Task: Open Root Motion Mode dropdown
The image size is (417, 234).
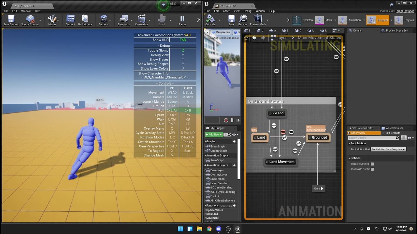Action: (x=388, y=149)
